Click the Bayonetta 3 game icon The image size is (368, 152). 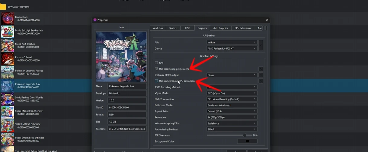click(x=8, y=19)
